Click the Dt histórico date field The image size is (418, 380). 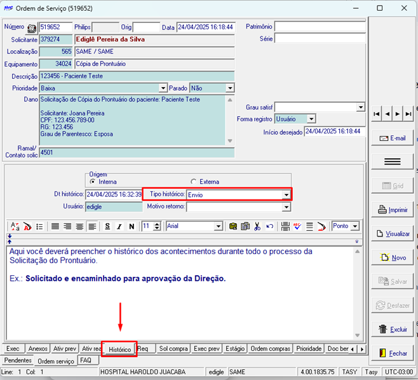[x=114, y=194]
